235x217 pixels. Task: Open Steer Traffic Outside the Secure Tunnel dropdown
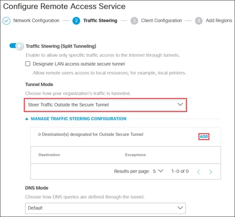pyautogui.click(x=105, y=105)
